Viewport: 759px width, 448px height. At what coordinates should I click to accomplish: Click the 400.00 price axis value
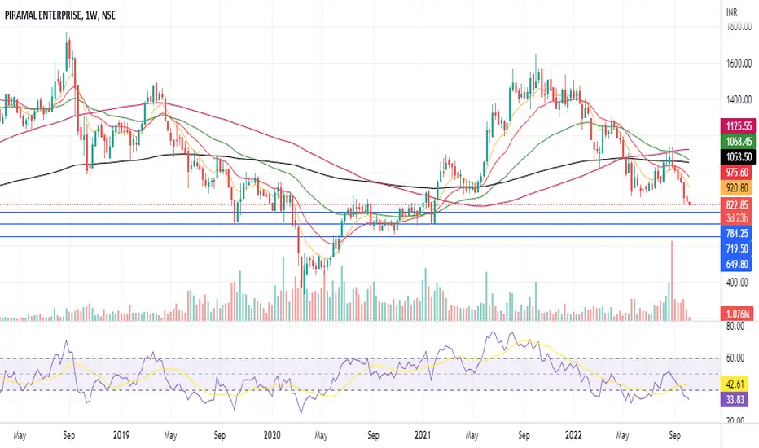tap(737, 283)
